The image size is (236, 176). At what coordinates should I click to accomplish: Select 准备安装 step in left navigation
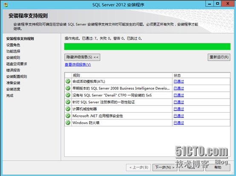pos(13,83)
